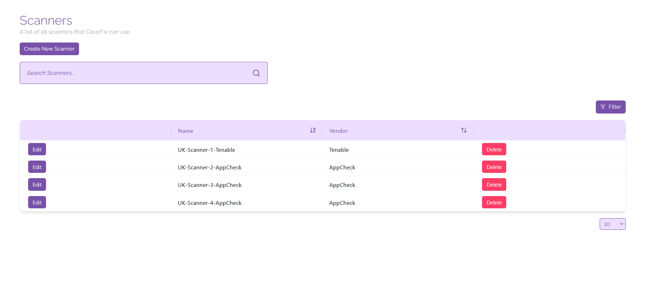This screenshot has height=299, width=645.
Task: Edit the UK-Scanner-3-AppCheck scanner
Action: [x=37, y=185]
